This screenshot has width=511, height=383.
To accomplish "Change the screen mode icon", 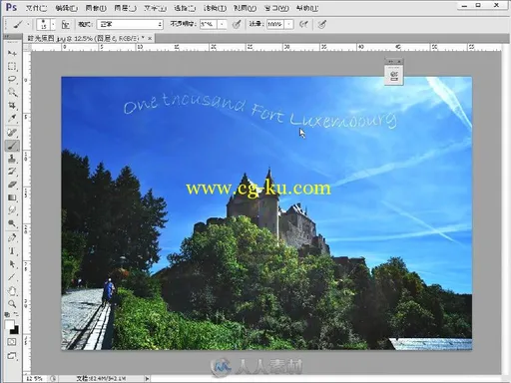I will coord(12,356).
